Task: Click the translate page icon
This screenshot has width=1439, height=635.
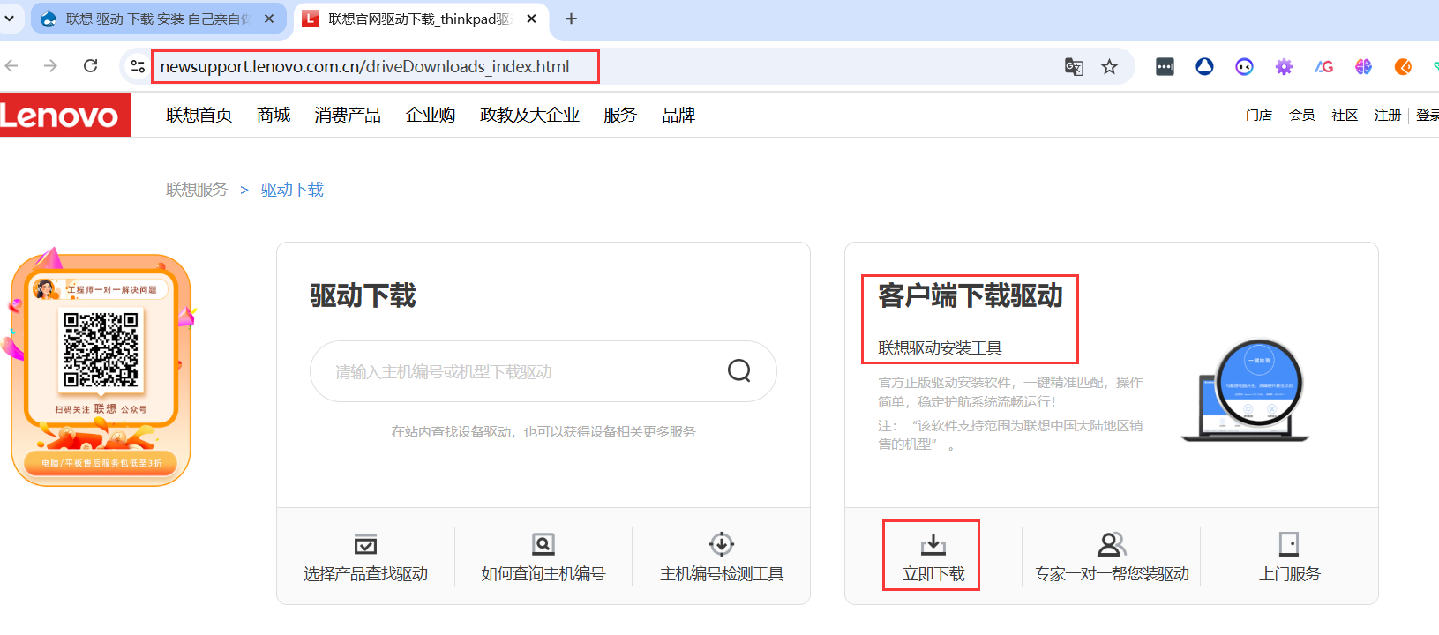Action: pyautogui.click(x=1074, y=66)
